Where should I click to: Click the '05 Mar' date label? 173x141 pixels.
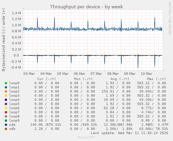click(x=63, y=74)
